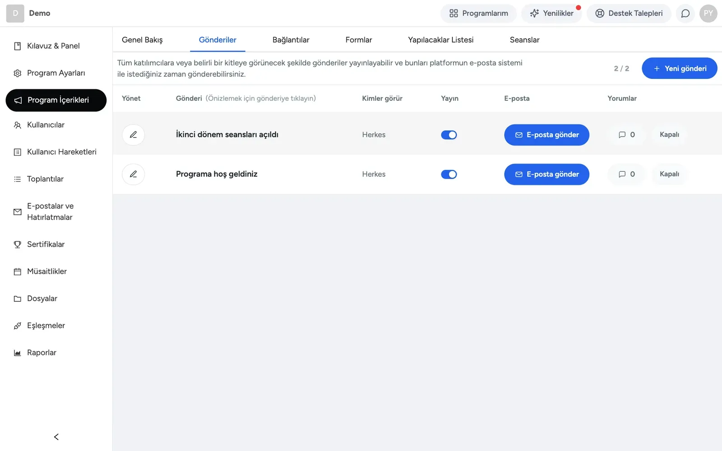Open the PY user avatar

click(708, 14)
